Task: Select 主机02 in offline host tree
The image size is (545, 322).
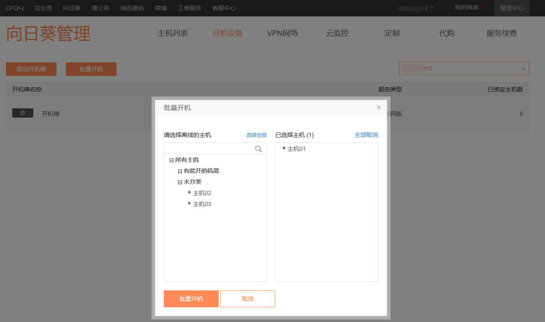Action: pyautogui.click(x=202, y=193)
